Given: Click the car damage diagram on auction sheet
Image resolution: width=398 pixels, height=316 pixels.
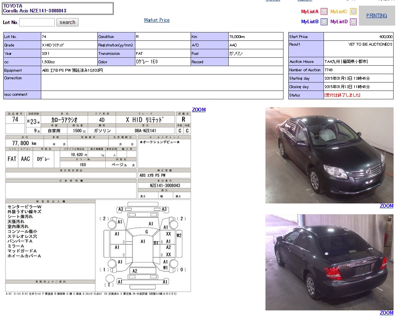Looking at the screenshot, I should [x=143, y=245].
